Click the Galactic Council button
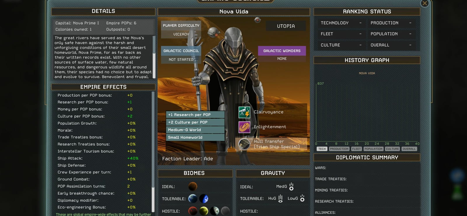467x216 pixels. tap(181, 51)
